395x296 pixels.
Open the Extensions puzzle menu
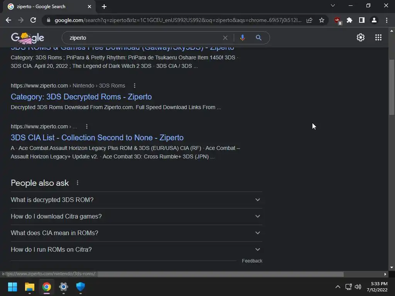[x=349, y=20]
